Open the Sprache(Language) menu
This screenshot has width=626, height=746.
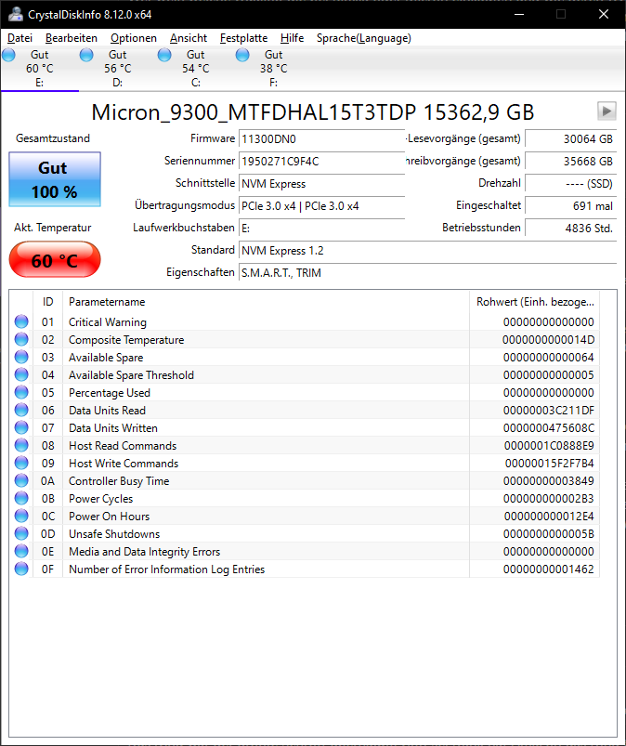[x=364, y=38]
